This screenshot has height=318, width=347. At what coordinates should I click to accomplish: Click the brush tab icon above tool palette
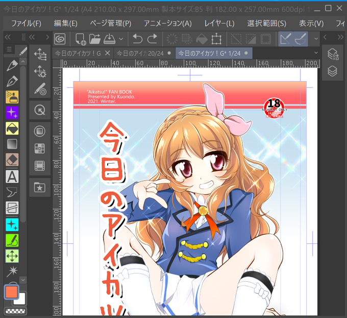tap(23, 51)
